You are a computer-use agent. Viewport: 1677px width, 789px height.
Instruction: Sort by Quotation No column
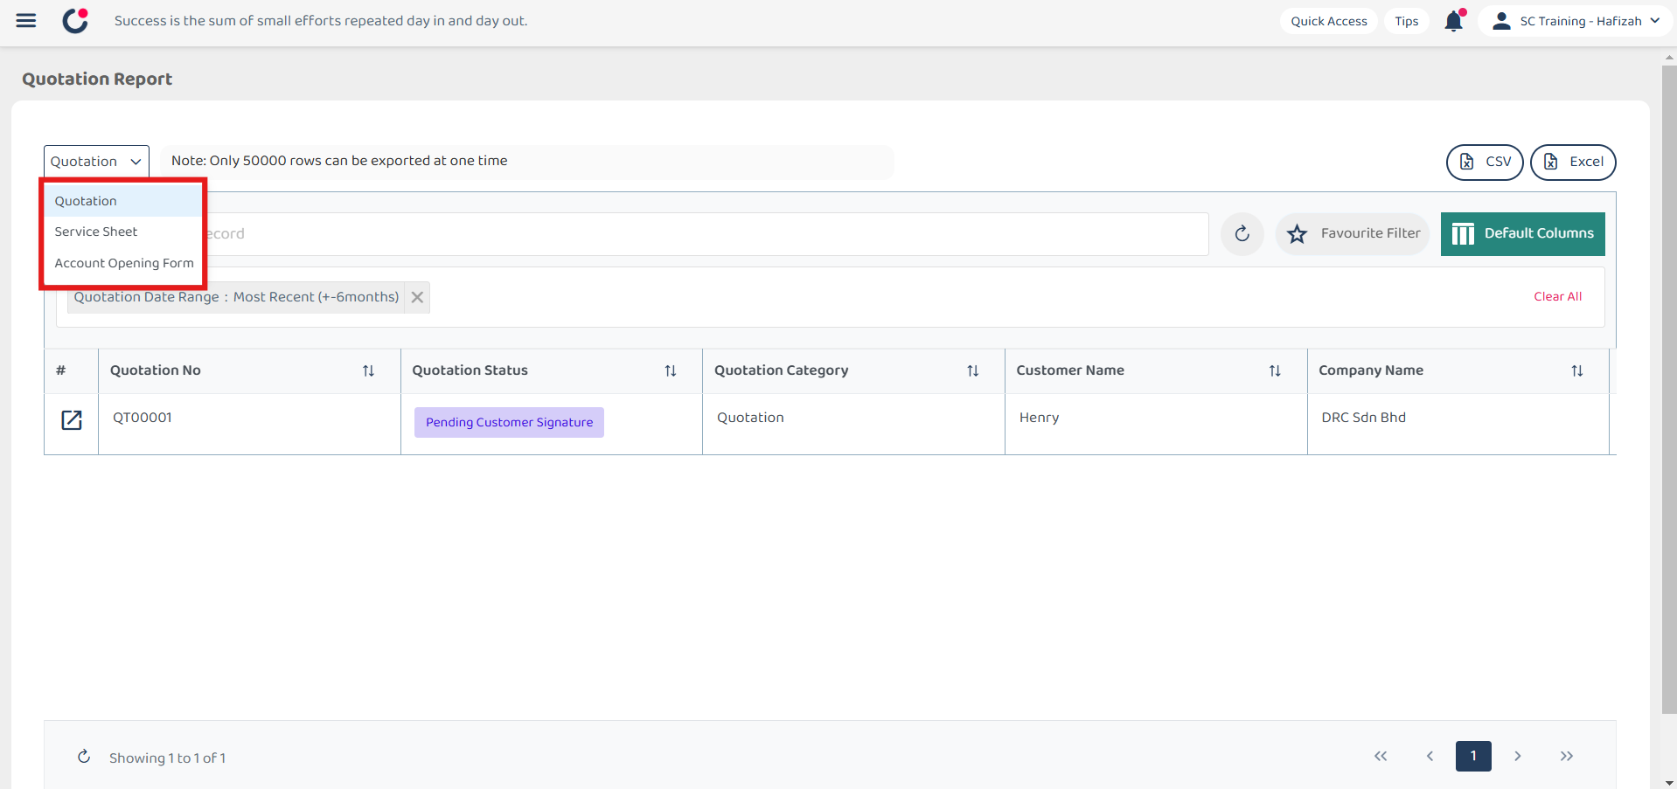368,371
